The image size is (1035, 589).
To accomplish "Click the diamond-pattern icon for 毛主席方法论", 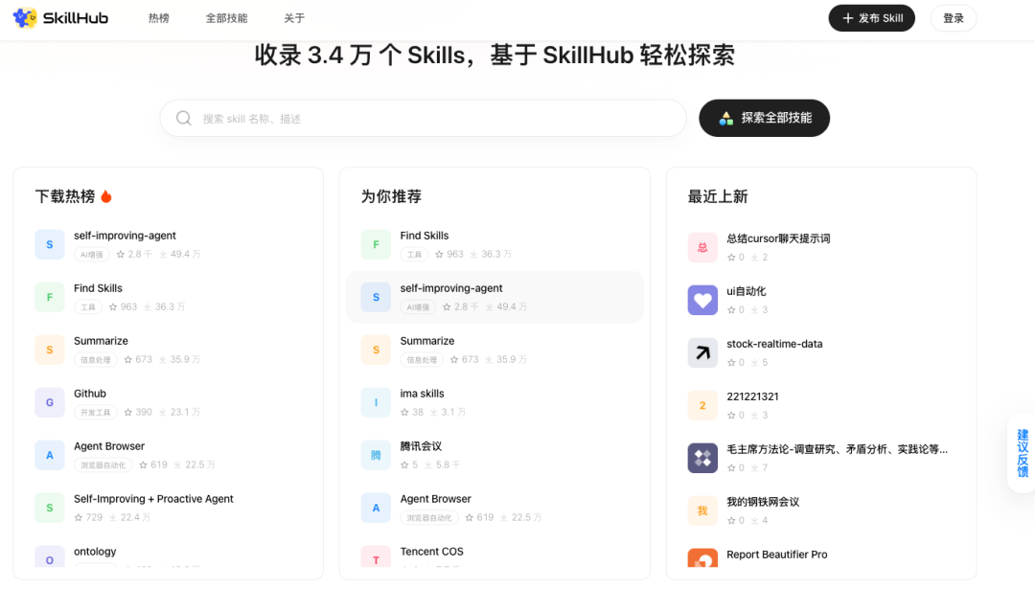I will pos(702,459).
